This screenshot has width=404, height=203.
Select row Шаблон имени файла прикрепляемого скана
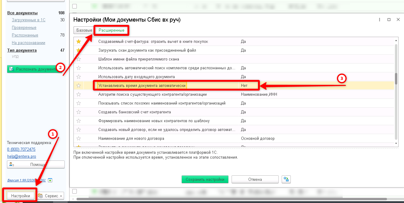tap(234, 59)
